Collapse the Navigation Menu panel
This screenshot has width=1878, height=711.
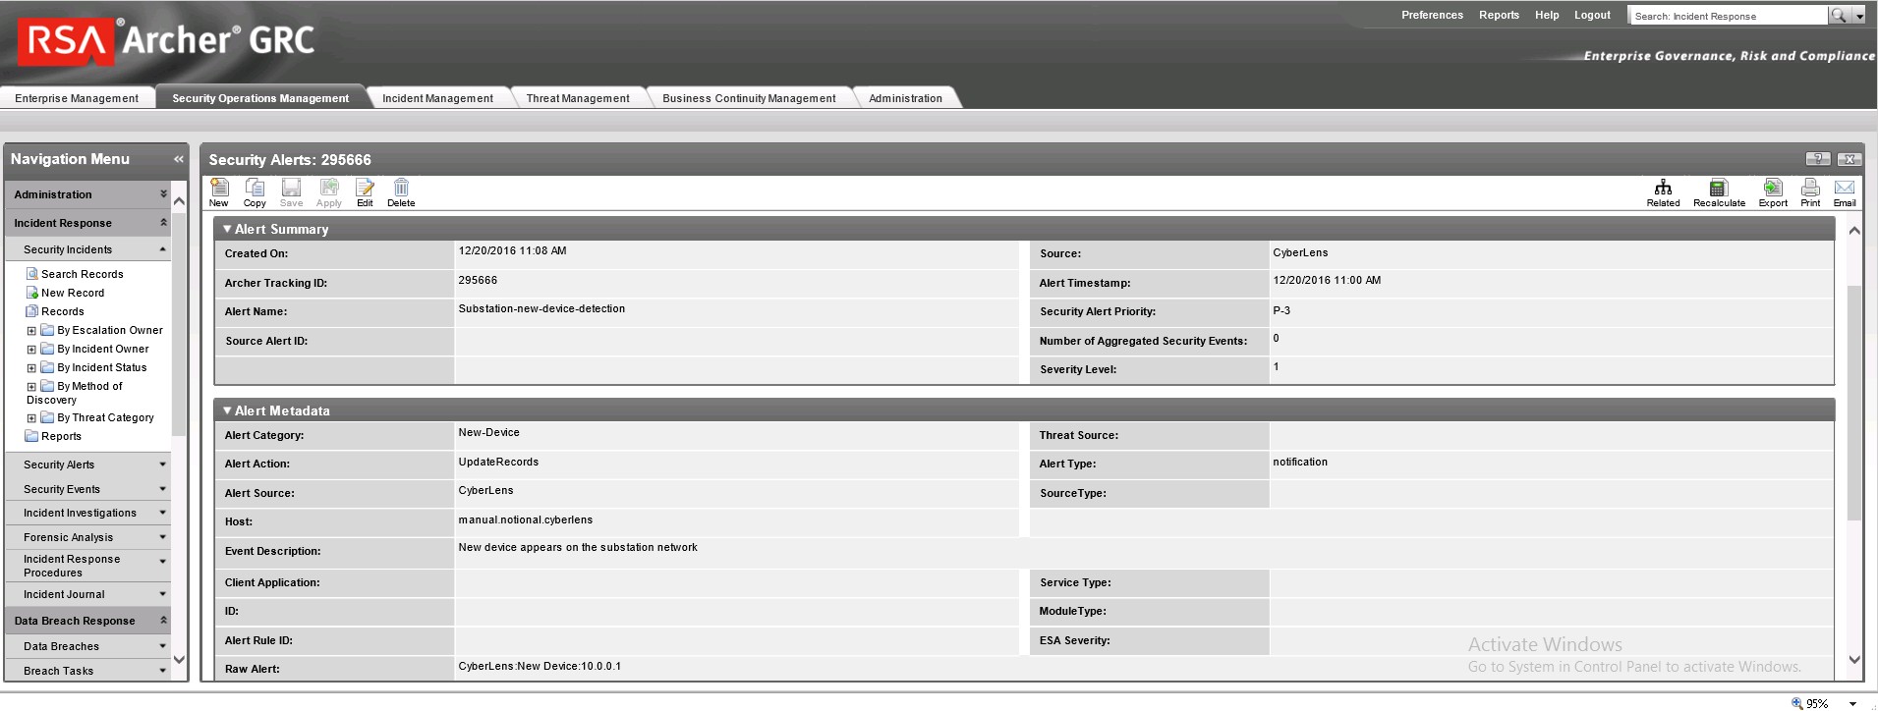178,159
